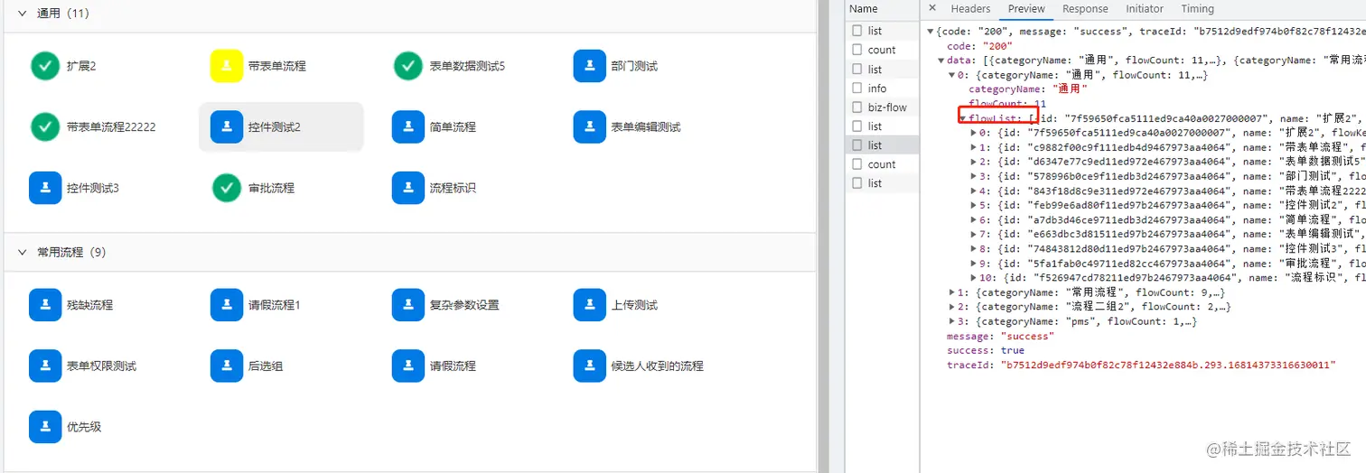
Task: Click the blue icon for 部门测试
Action: click(x=590, y=66)
